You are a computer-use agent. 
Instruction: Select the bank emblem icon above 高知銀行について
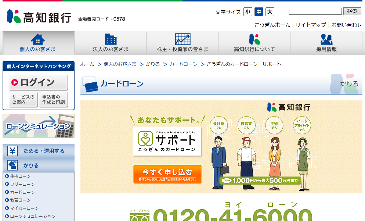tap(254, 39)
